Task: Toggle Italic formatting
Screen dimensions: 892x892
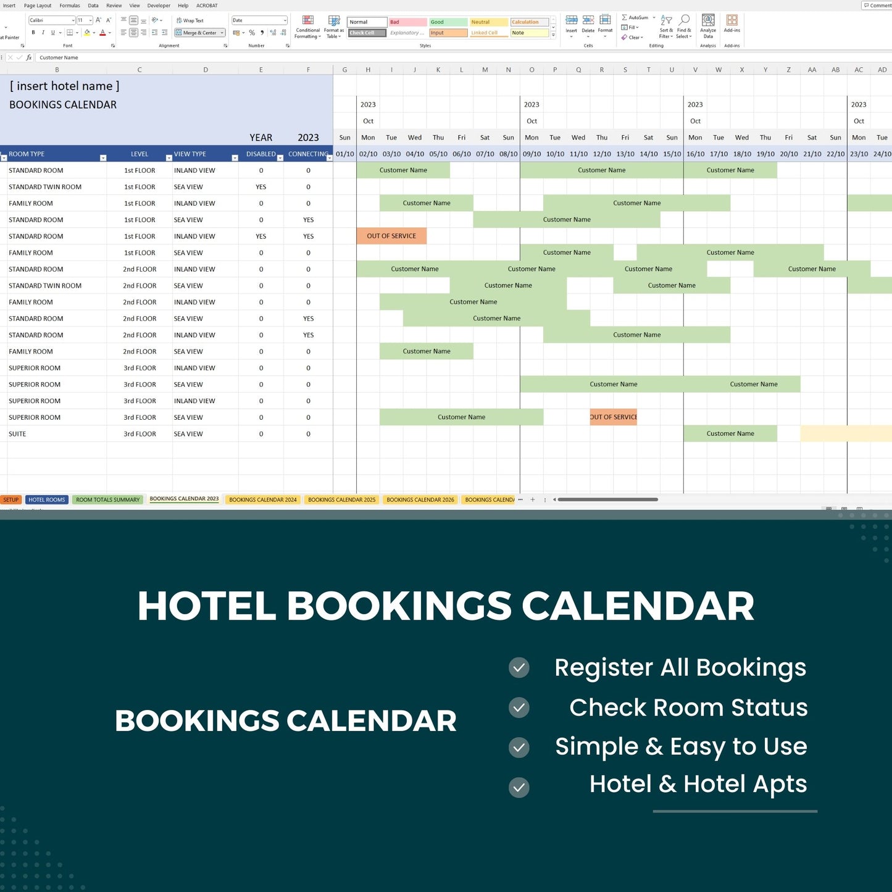Action: pyautogui.click(x=43, y=33)
